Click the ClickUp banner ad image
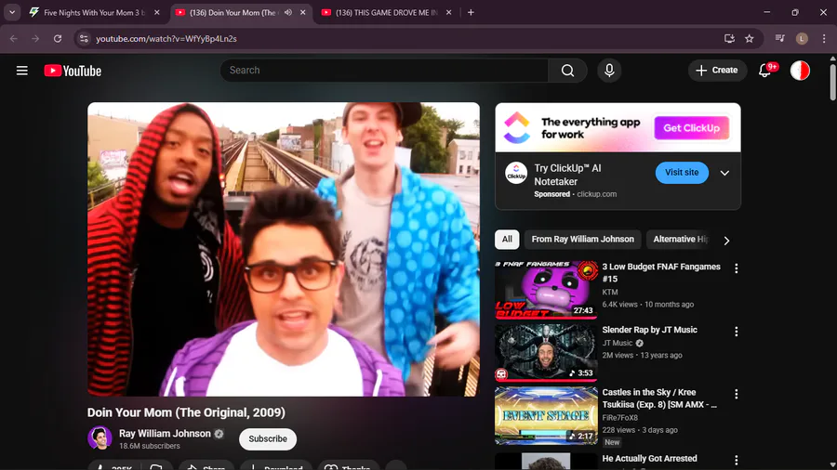The image size is (837, 470). [x=618, y=128]
